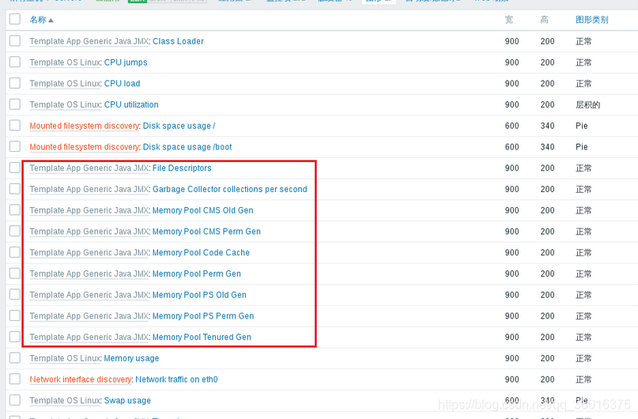The image size is (638, 419).
Task: Open Template link beside Garbage Collector graph
Action: pos(89,189)
